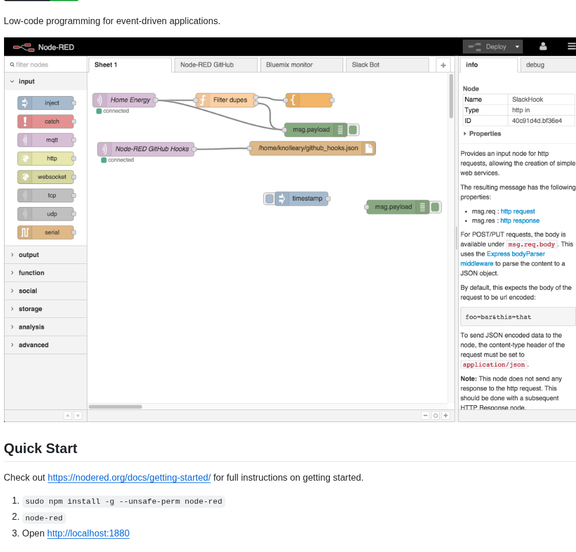Click the 'foo=bar&this=that' code block
The width and height of the screenshot is (576, 552).
(518, 317)
